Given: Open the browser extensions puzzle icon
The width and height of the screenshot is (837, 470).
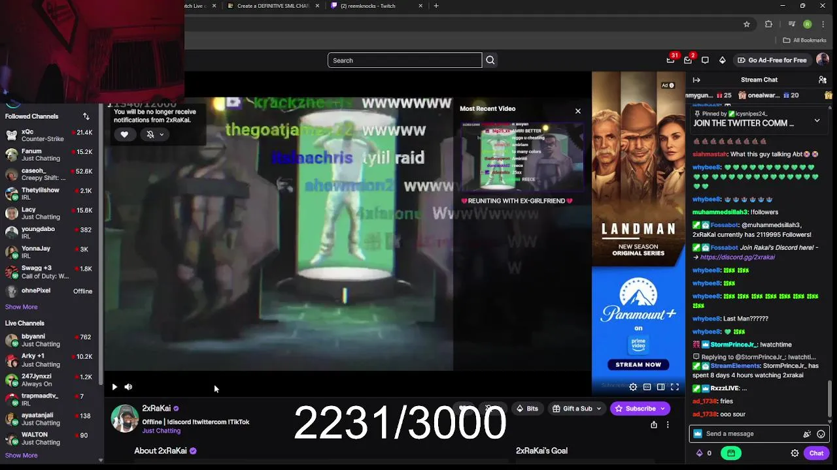Looking at the screenshot, I should point(768,24).
